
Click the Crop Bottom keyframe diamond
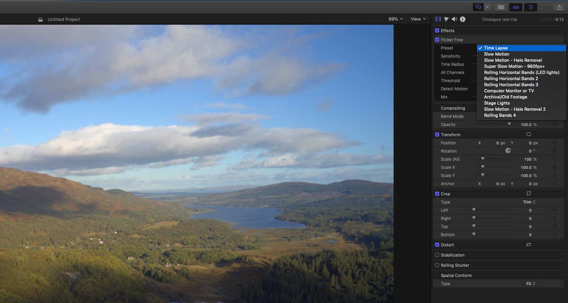pos(554,235)
